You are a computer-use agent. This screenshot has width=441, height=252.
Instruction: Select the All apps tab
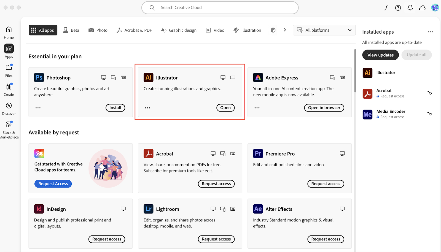(43, 30)
